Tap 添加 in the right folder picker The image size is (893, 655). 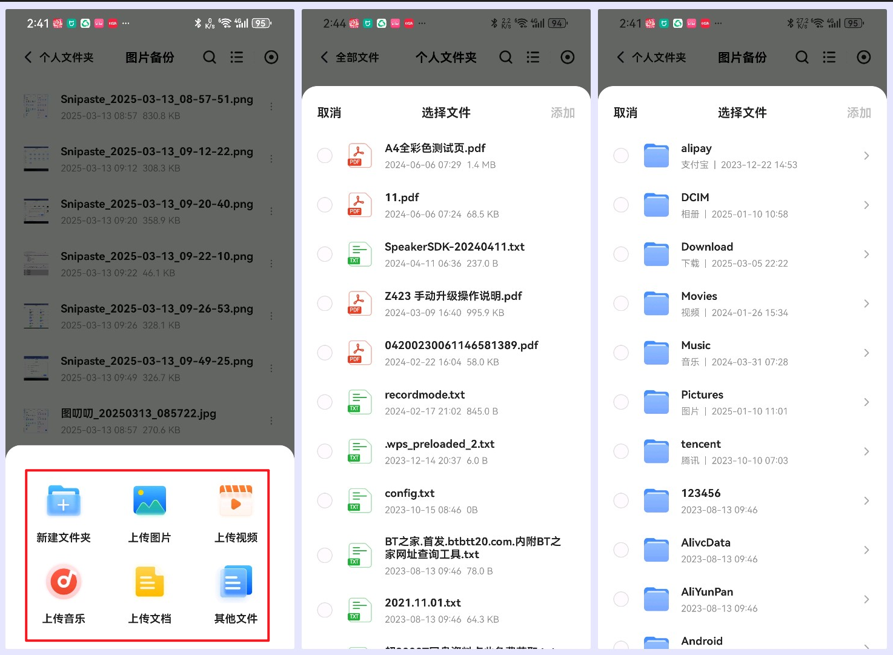[859, 113]
